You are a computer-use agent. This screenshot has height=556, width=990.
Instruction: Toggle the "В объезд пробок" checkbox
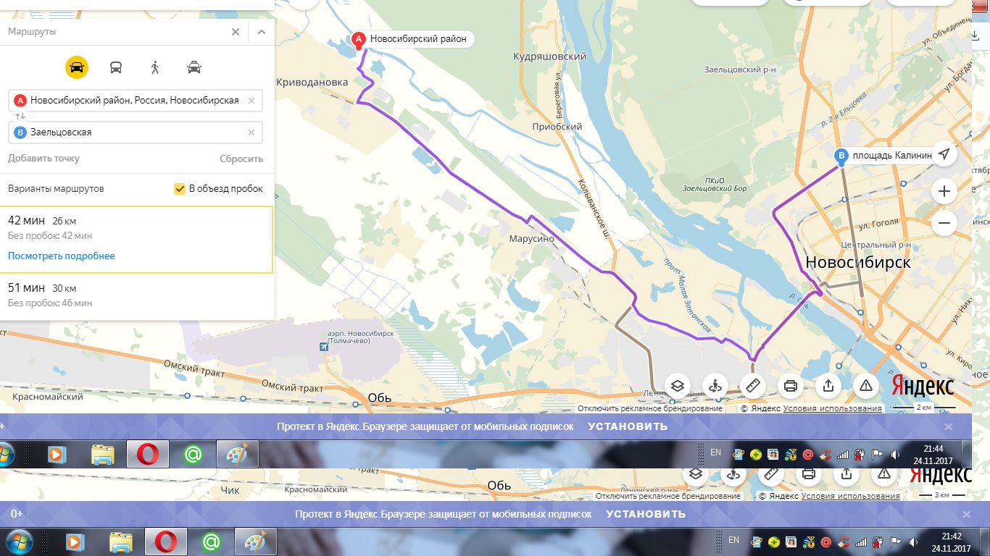click(180, 189)
